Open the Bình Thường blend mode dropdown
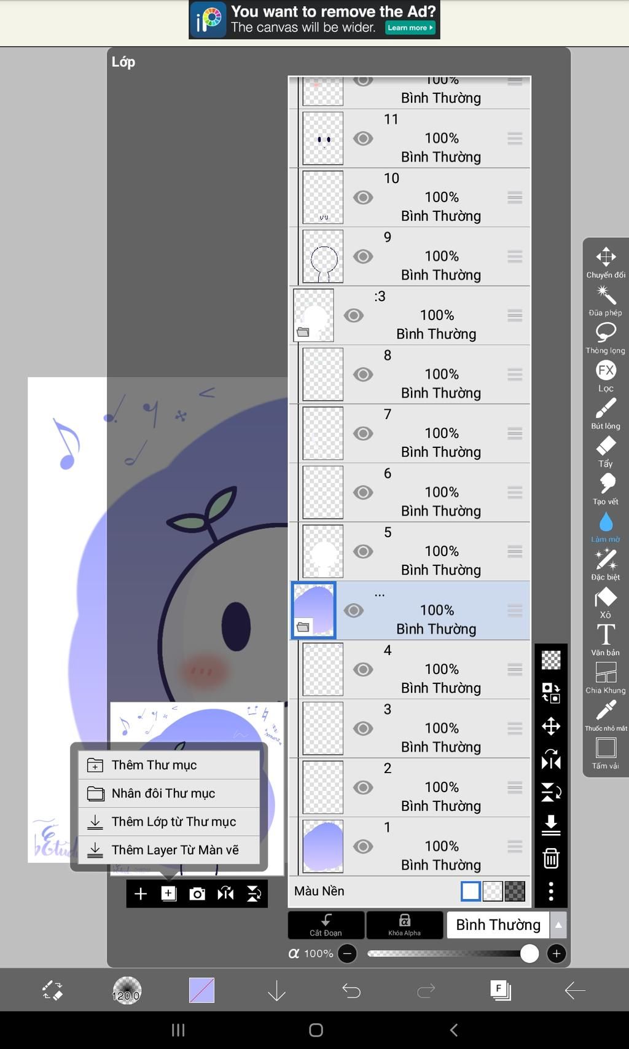The width and height of the screenshot is (629, 1049). [498, 925]
